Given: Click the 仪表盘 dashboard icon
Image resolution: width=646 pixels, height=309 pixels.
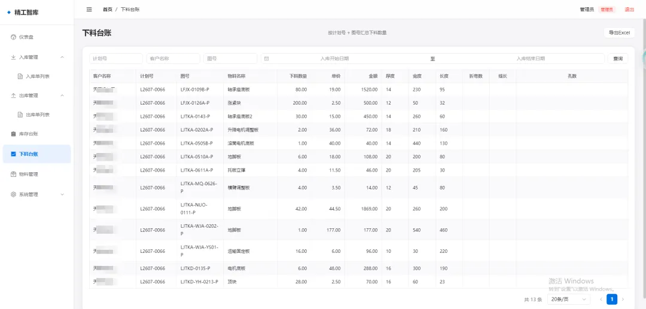Looking at the screenshot, I should click(13, 37).
